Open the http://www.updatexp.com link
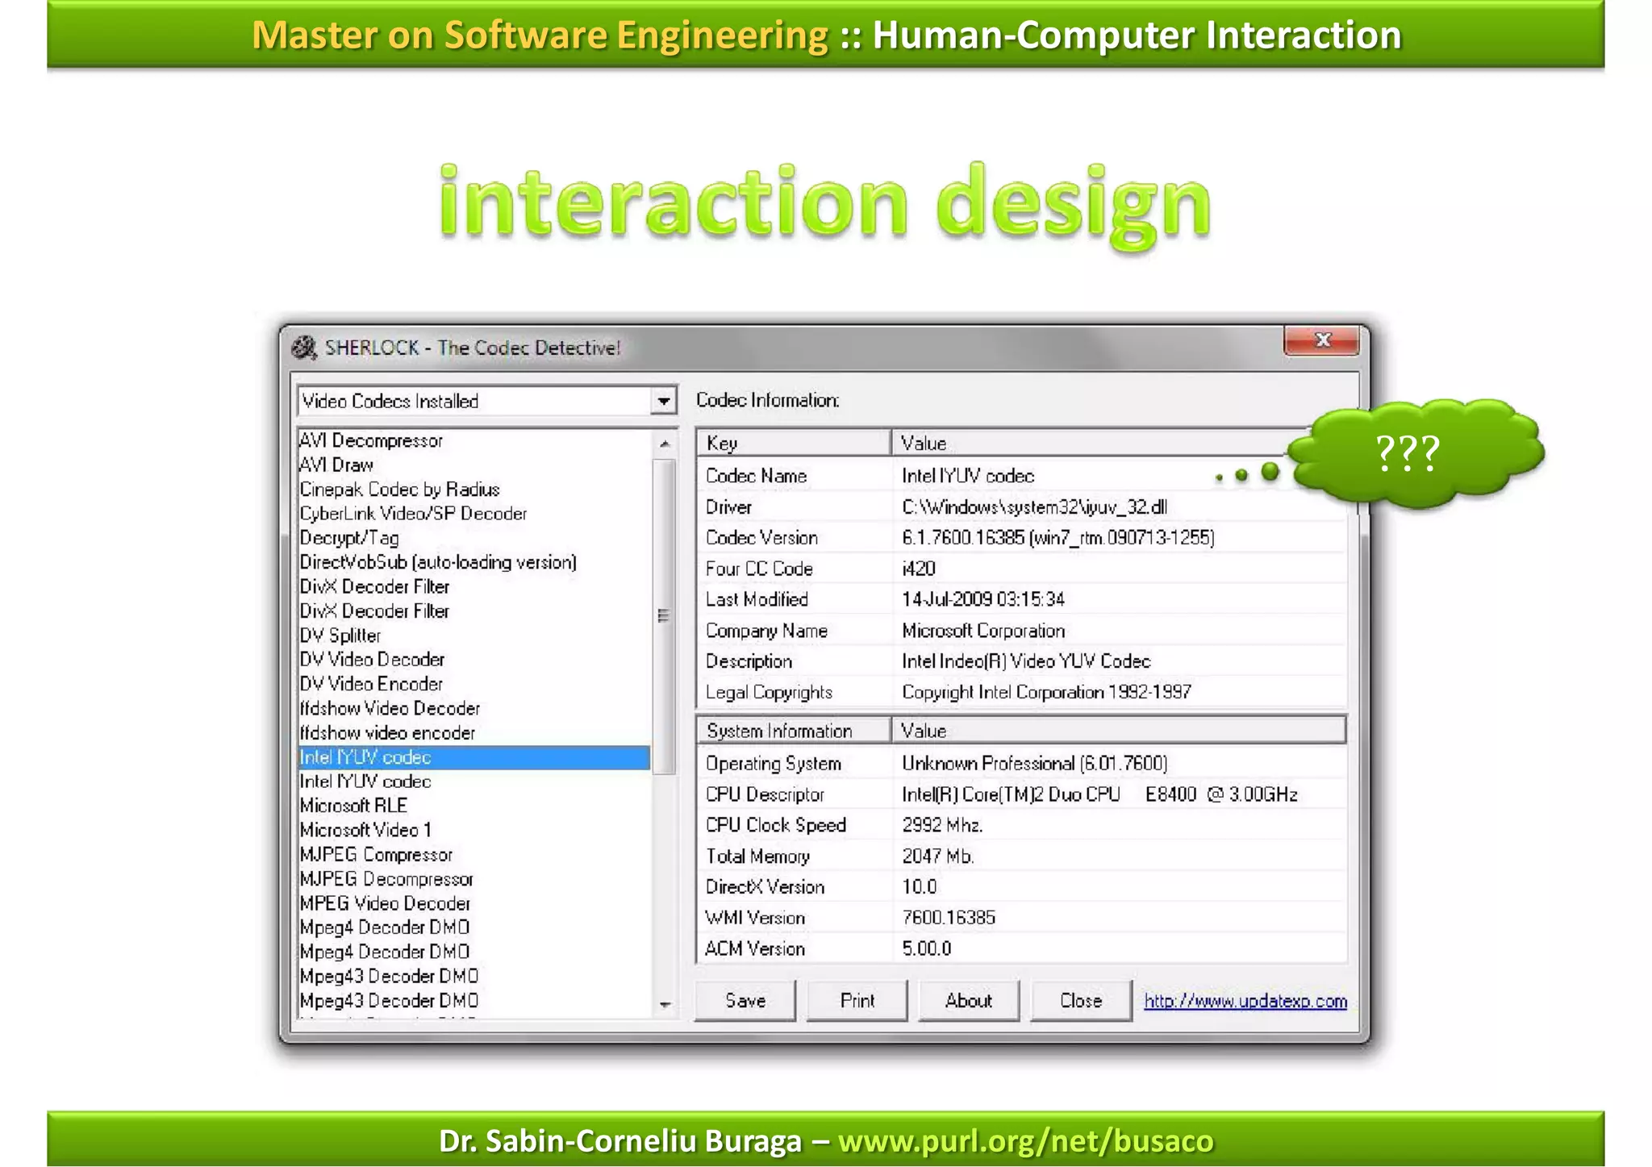This screenshot has width=1652, height=1167. coord(1245,1001)
